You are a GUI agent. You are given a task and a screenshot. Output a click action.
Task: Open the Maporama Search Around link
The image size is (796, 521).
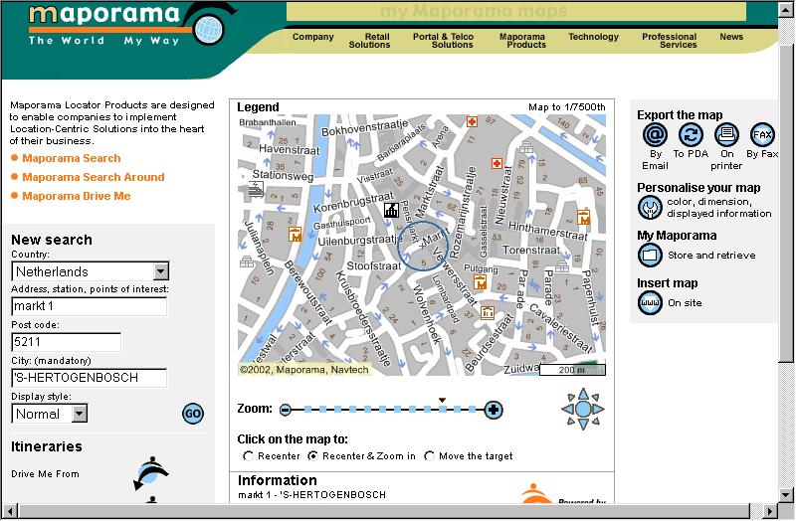[94, 177]
